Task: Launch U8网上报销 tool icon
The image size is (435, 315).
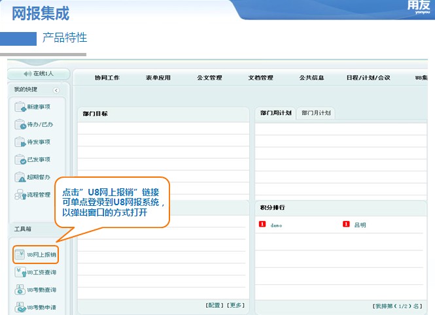Action: click(x=20, y=254)
